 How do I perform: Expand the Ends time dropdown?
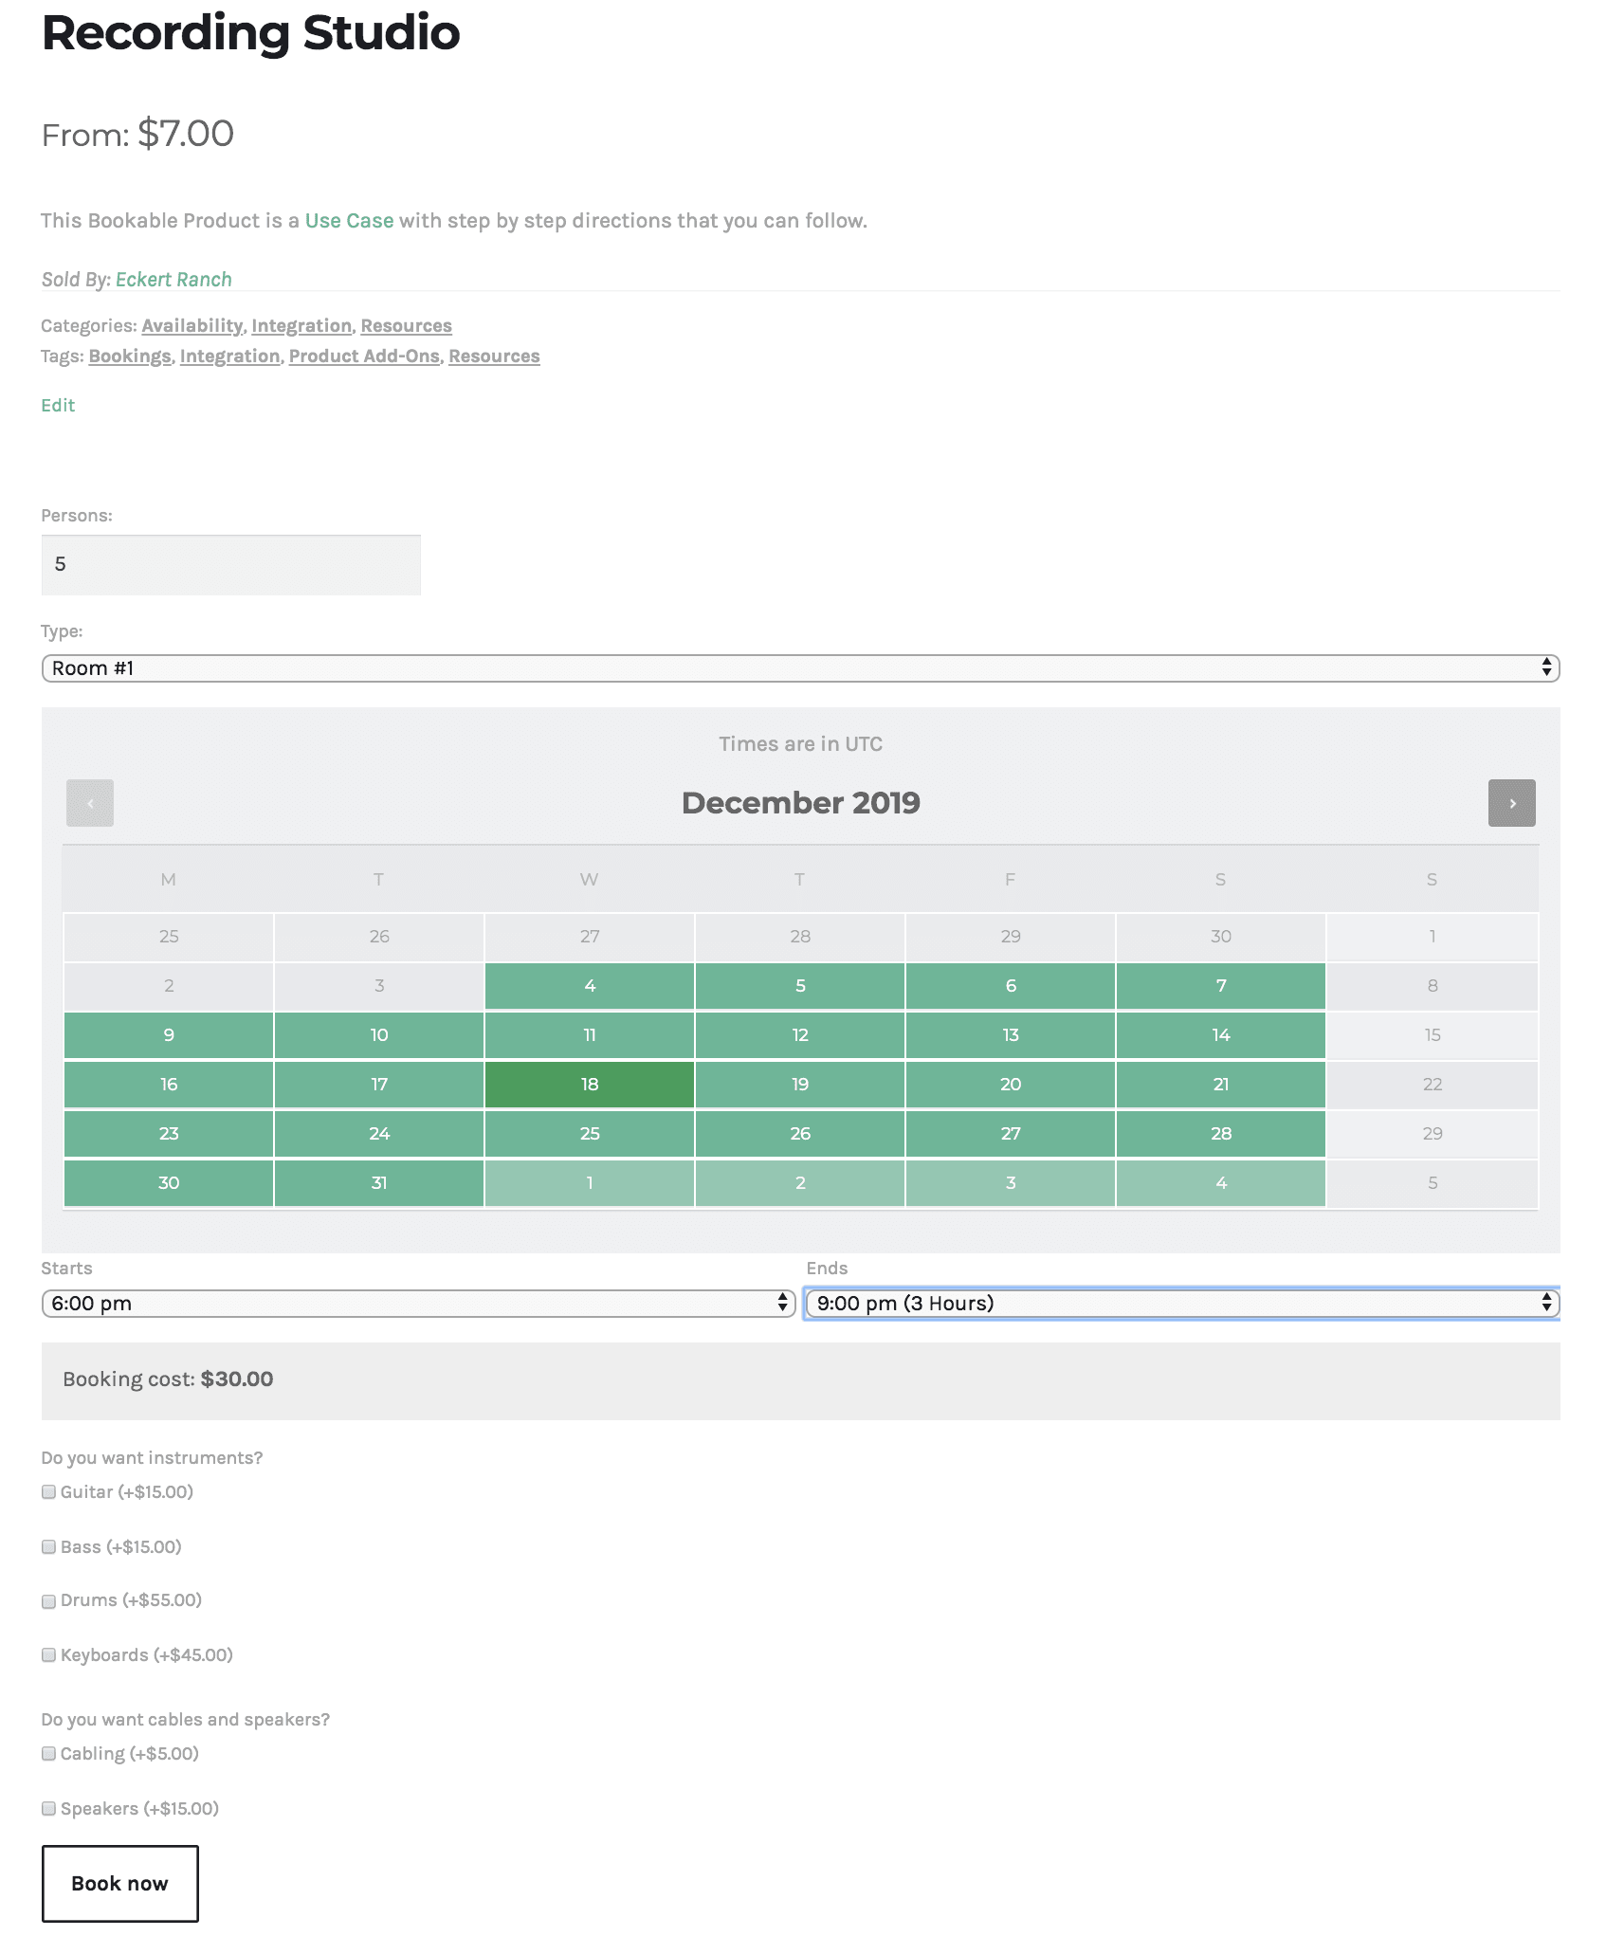1182,1303
